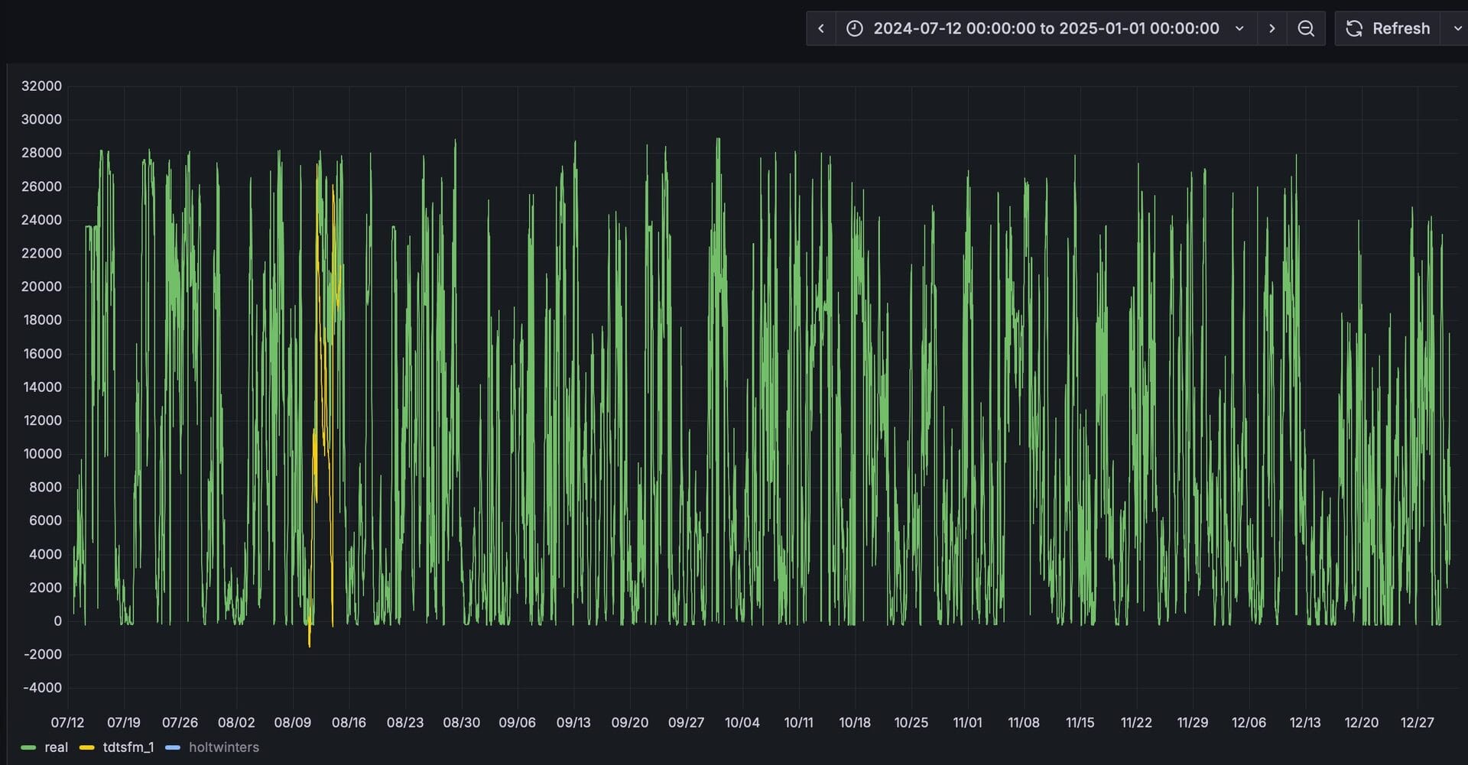The image size is (1468, 765).
Task: Toggle the tdtsfm_1 series in legend
Action: [128, 747]
